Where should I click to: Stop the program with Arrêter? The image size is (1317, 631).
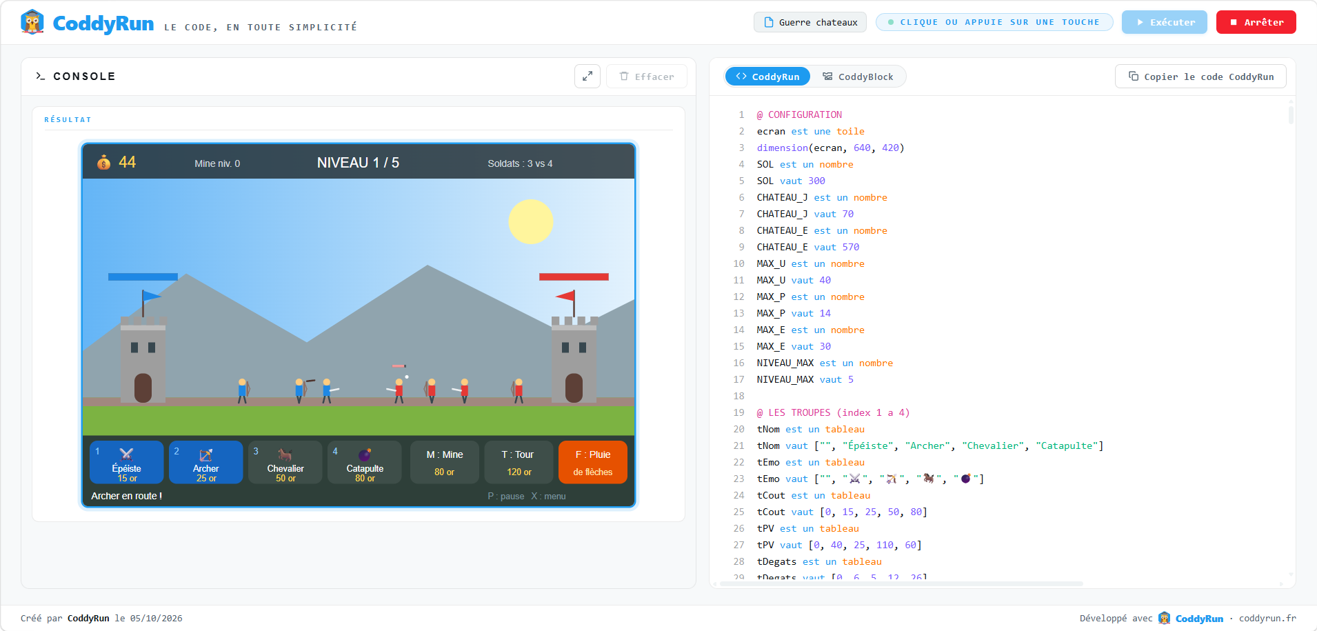pyautogui.click(x=1256, y=22)
